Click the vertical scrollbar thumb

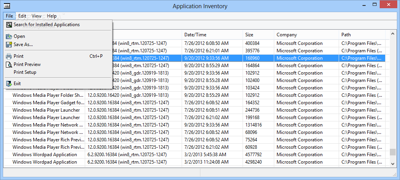click(x=393, y=152)
